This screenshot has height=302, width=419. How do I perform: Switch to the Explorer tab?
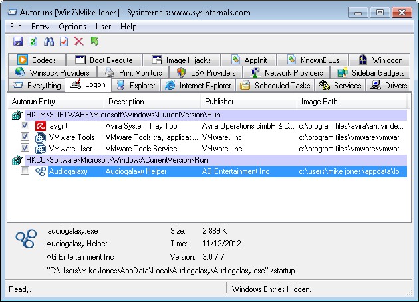(x=136, y=85)
